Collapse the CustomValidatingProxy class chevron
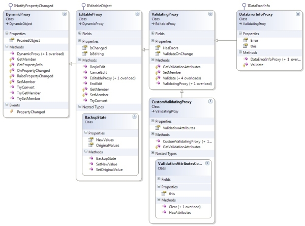Screen dimensions: 305x226 [x=210, y=101]
